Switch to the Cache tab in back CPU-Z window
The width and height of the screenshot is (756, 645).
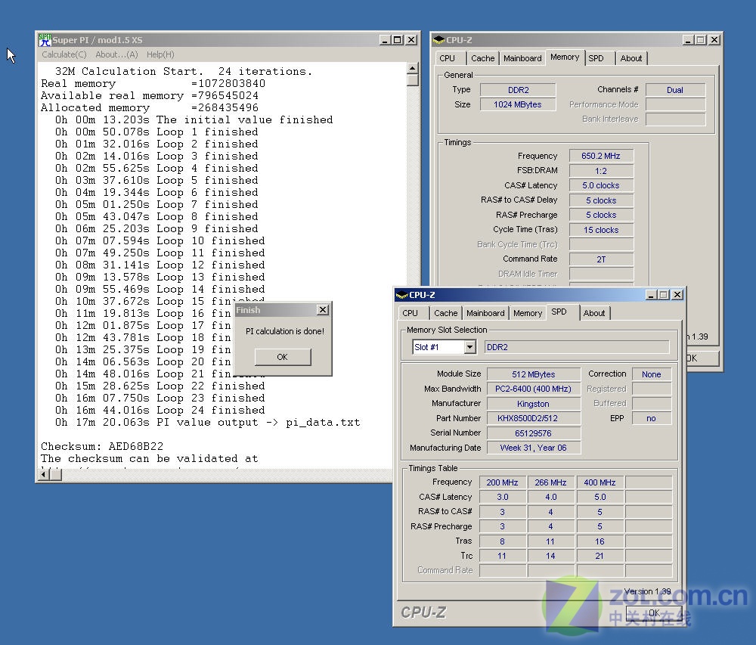(482, 58)
